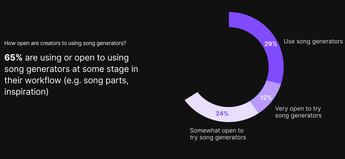This screenshot has height=159, width=345.
Task: Select the "12%" percentage label
Action: (x=266, y=98)
